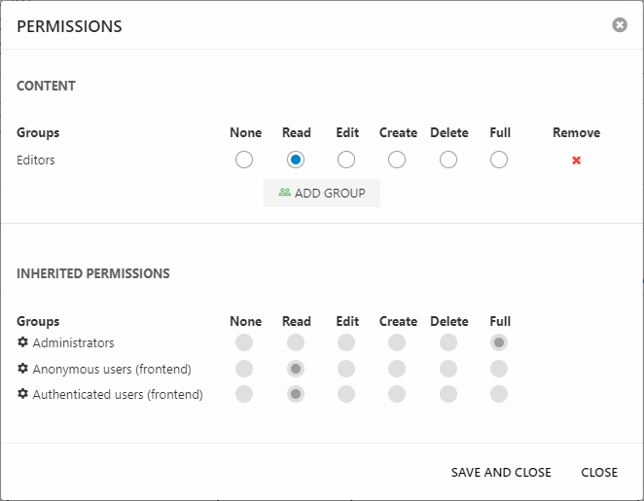Select None permission for Editors
This screenshot has width=644, height=501.
pos(244,160)
